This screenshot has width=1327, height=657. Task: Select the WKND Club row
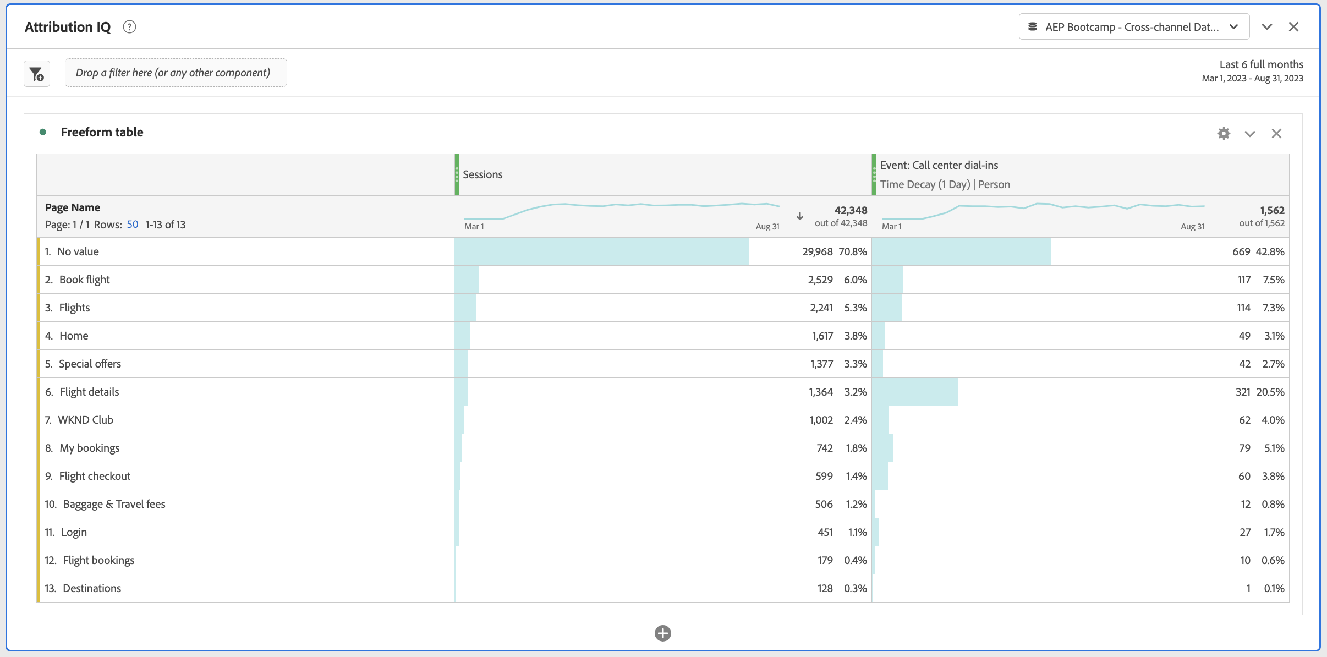pyautogui.click(x=663, y=420)
